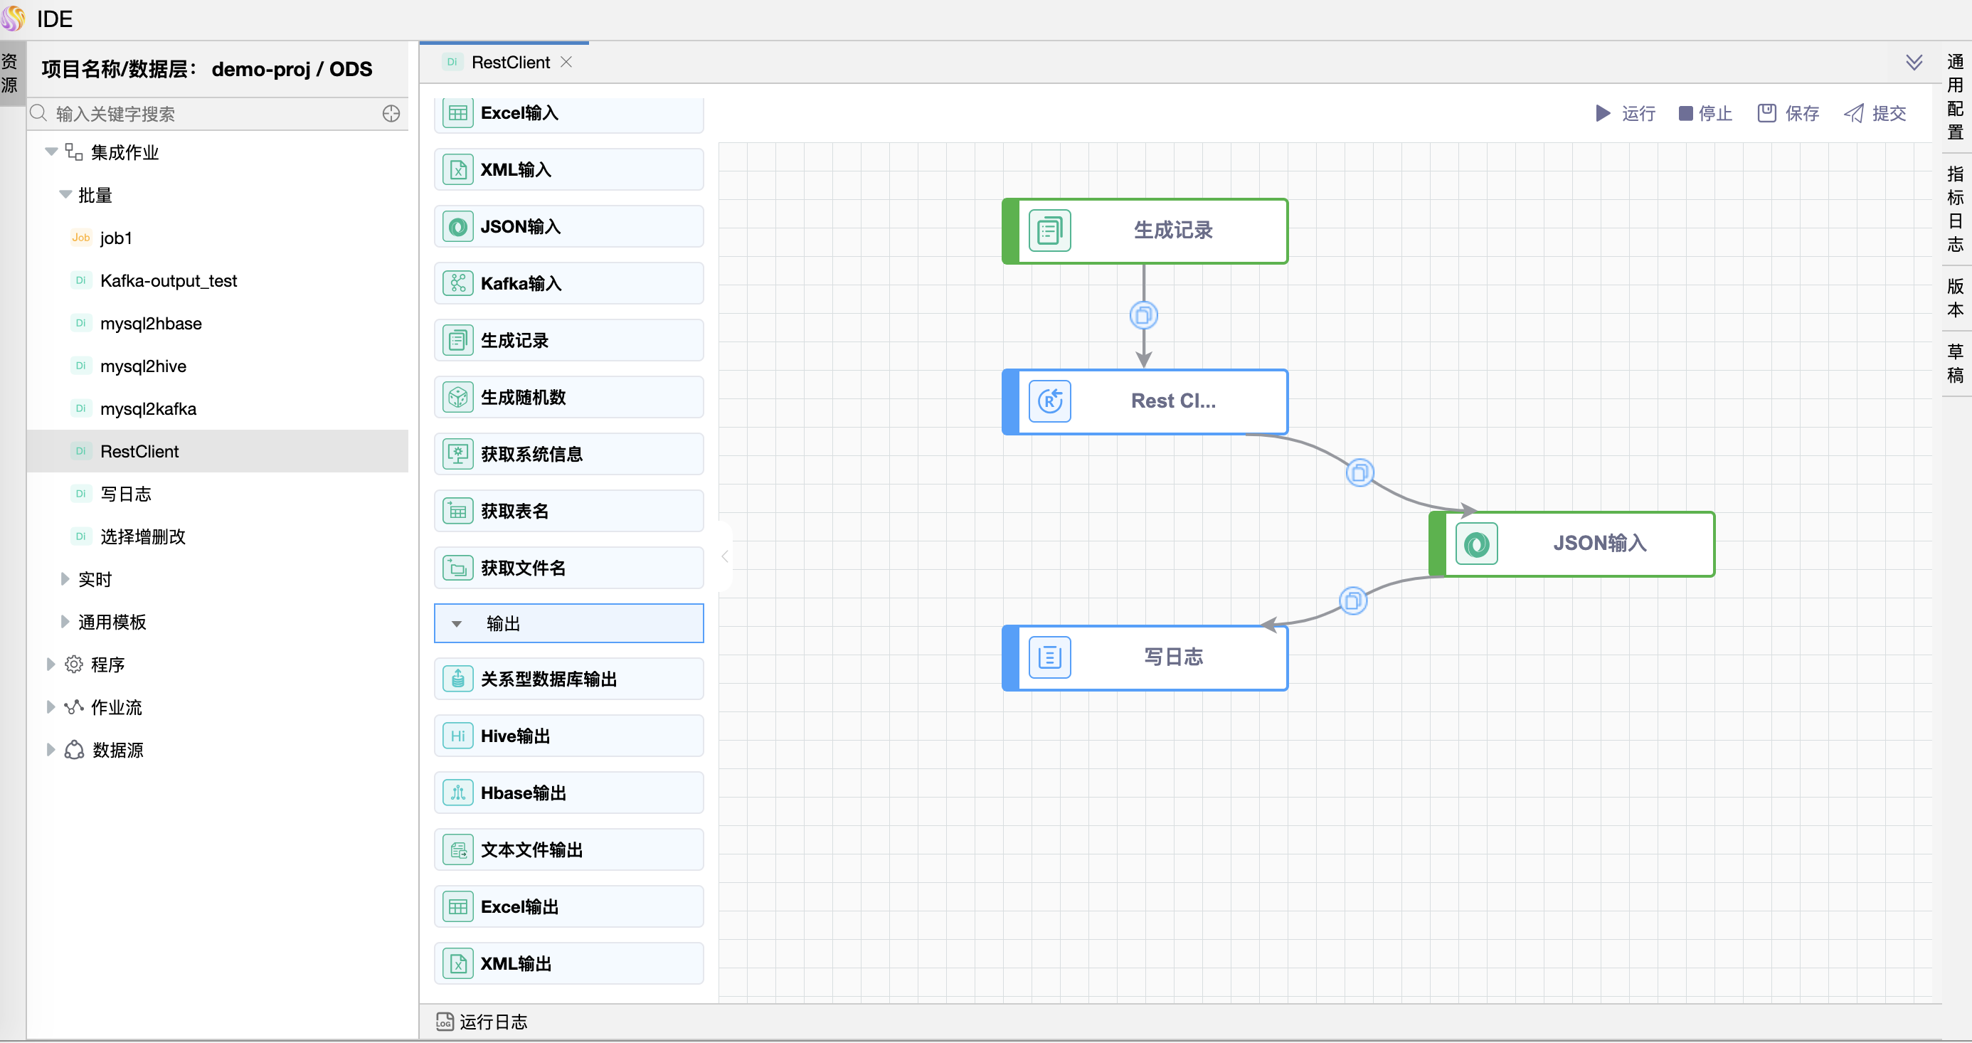The height and width of the screenshot is (1043, 1972).
Task: Click the Rest Client node icon on canvas
Action: coord(1049,401)
